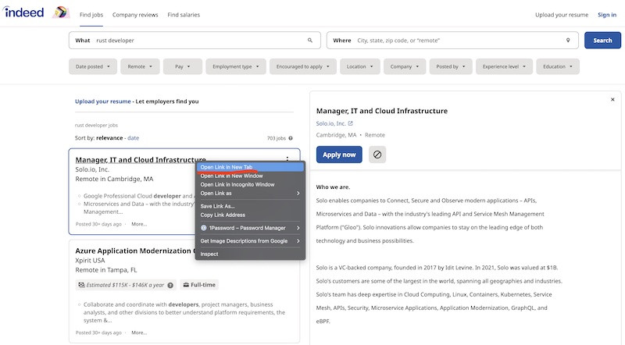Viewport: 625px width, 345px height.
Task: Expand the Education filter
Action: [x=558, y=66]
